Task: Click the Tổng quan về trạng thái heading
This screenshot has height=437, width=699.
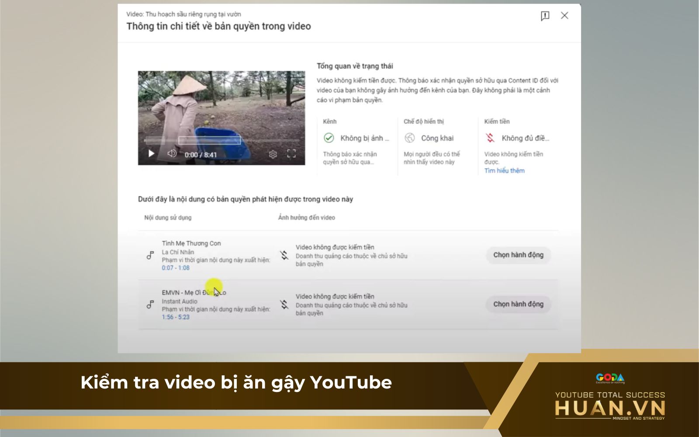Action: pyautogui.click(x=355, y=66)
